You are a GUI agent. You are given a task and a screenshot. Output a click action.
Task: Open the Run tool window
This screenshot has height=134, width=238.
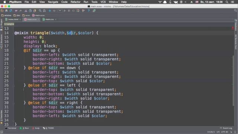pos(24,128)
